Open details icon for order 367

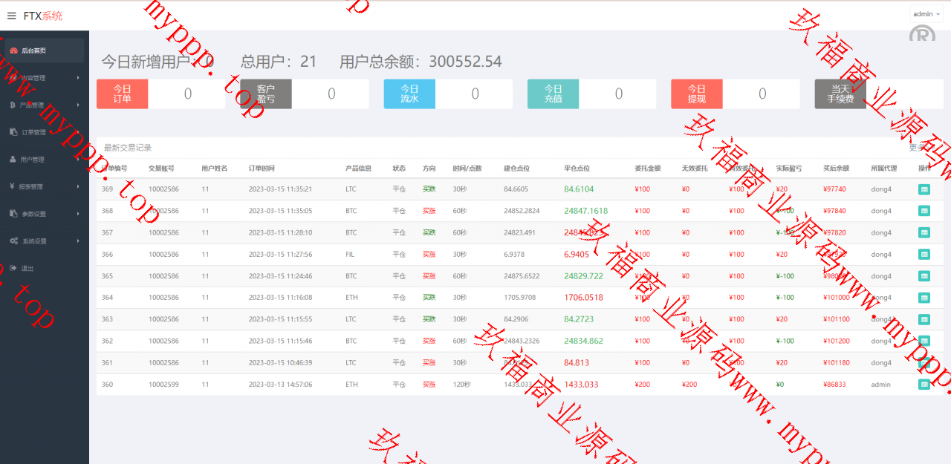click(924, 232)
